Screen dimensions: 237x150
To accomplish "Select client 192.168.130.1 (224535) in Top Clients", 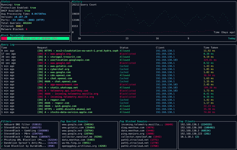I will tap(196, 125).
